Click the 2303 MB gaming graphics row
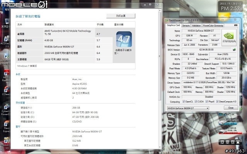247x154 pixels. [x=64, y=53]
